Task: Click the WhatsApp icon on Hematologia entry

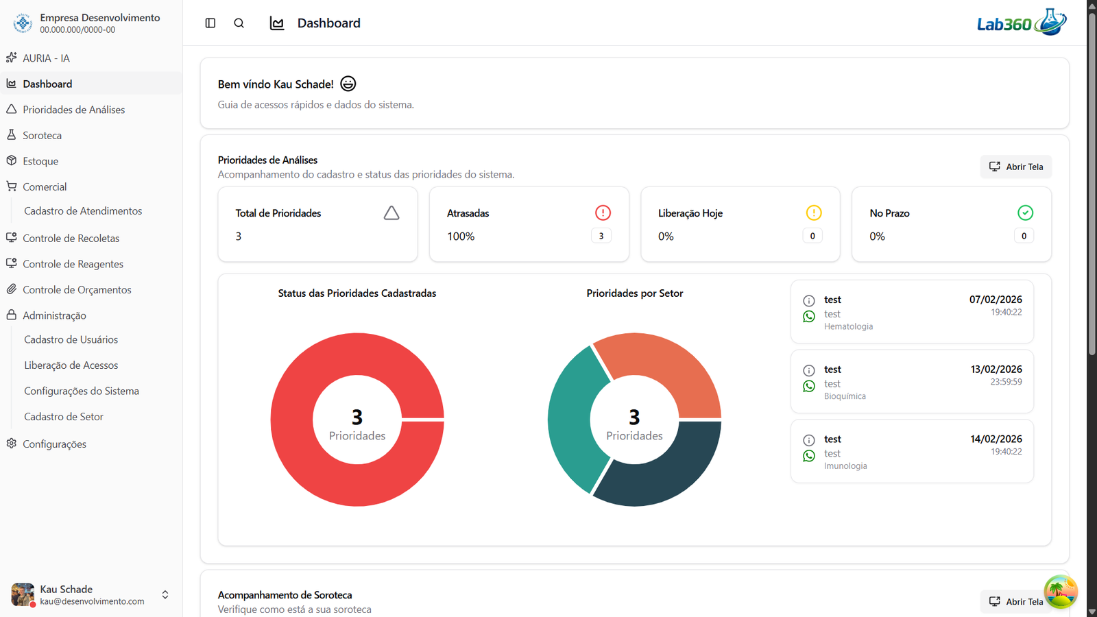Action: 809,316
